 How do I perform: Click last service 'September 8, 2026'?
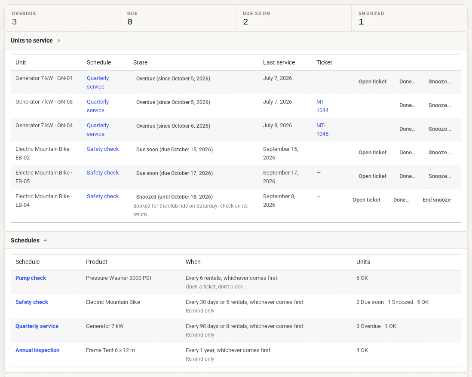click(279, 201)
